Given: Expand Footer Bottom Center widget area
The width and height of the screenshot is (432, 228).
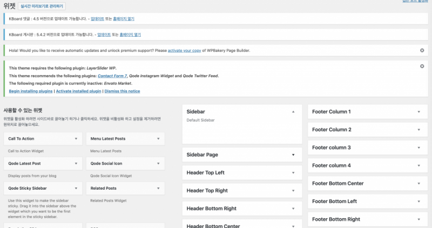Looking at the screenshot, I should click(x=418, y=184).
